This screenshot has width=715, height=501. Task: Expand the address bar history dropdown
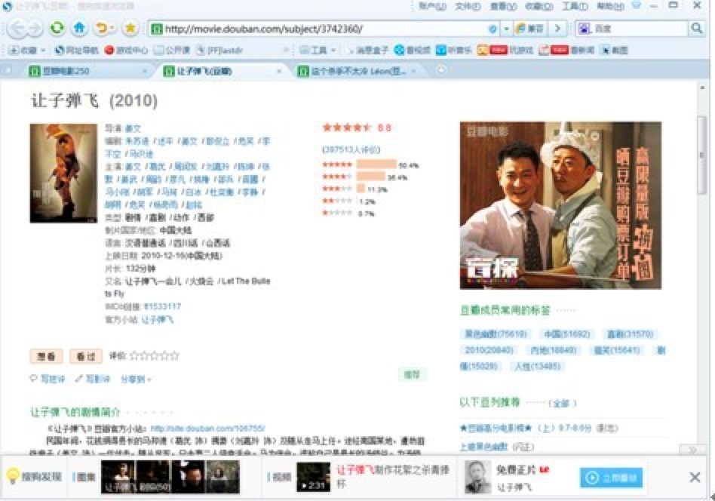coord(506,29)
